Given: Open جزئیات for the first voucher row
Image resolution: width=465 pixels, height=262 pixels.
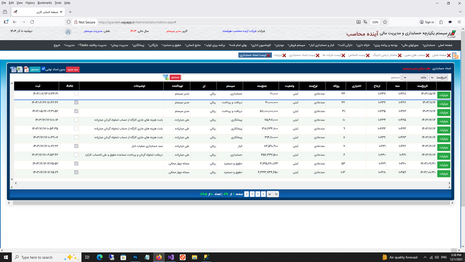Looking at the screenshot, I should tap(444, 95).
